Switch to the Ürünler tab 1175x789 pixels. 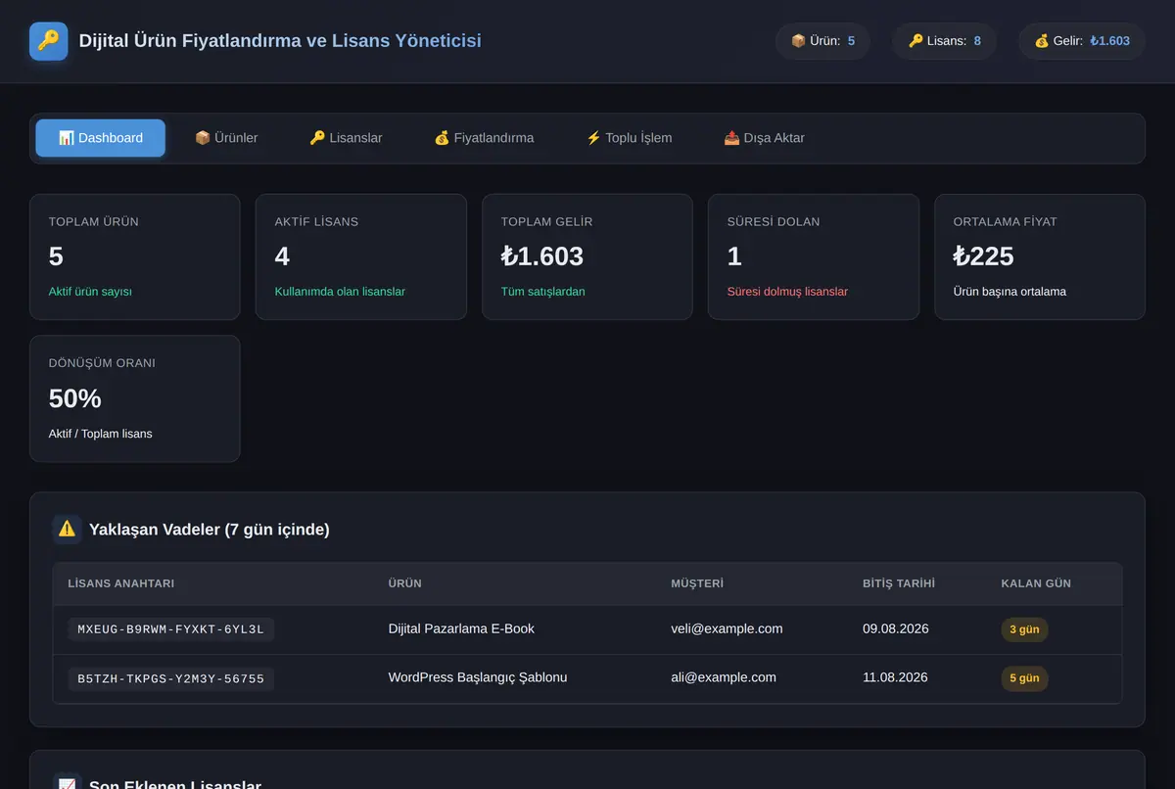(x=226, y=138)
